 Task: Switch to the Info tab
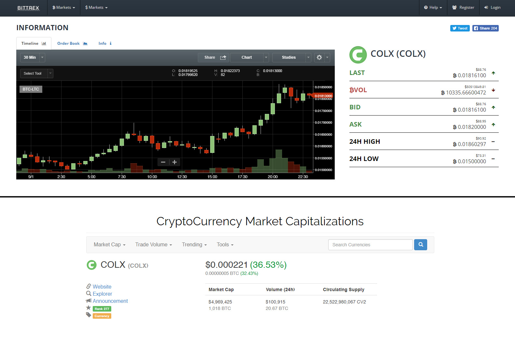105,43
